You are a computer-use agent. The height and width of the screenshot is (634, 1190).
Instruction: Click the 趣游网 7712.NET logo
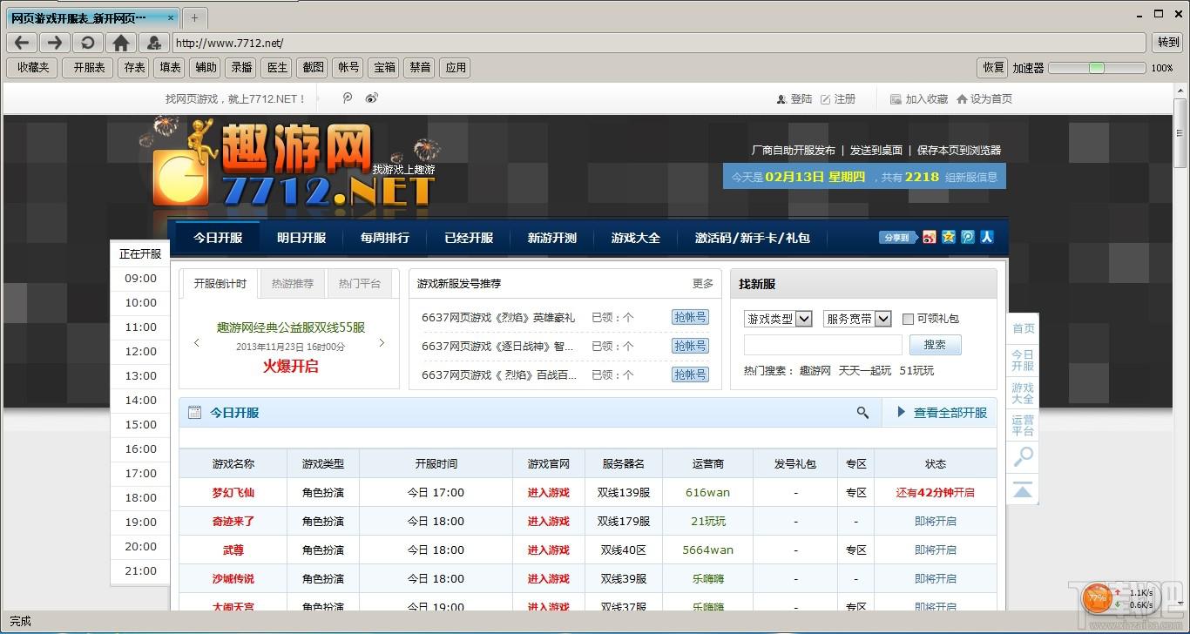(293, 165)
